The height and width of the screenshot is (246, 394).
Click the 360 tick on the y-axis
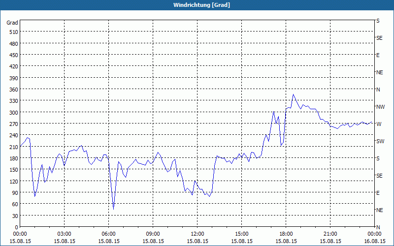click(x=12, y=89)
